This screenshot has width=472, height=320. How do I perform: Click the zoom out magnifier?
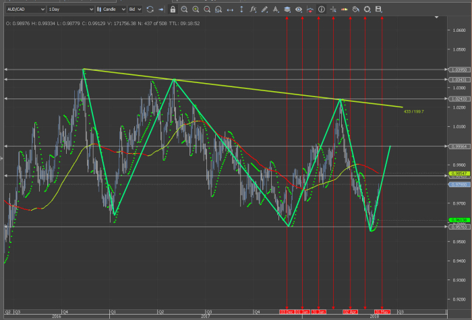(207, 9)
